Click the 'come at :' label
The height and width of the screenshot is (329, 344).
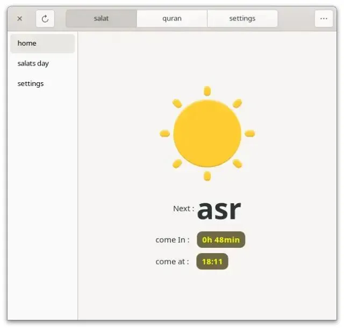(172, 262)
